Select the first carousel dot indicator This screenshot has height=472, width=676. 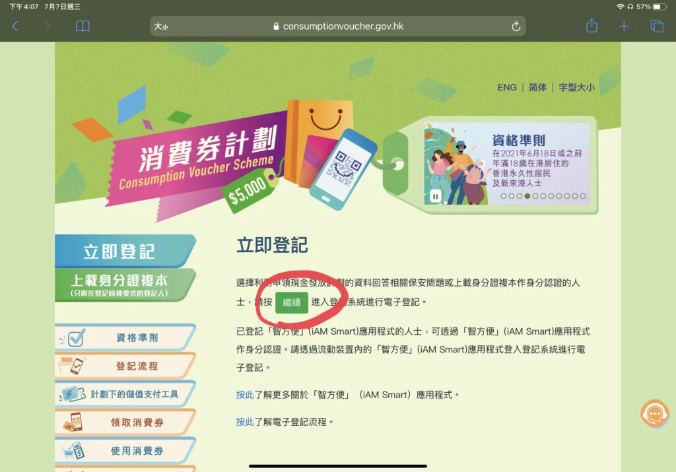(x=503, y=196)
